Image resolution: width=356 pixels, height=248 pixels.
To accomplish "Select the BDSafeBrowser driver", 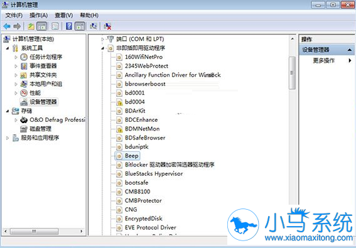I will [x=145, y=138].
